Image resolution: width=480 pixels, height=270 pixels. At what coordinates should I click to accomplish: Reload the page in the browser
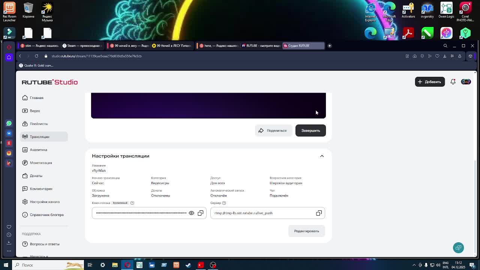click(x=36, y=56)
